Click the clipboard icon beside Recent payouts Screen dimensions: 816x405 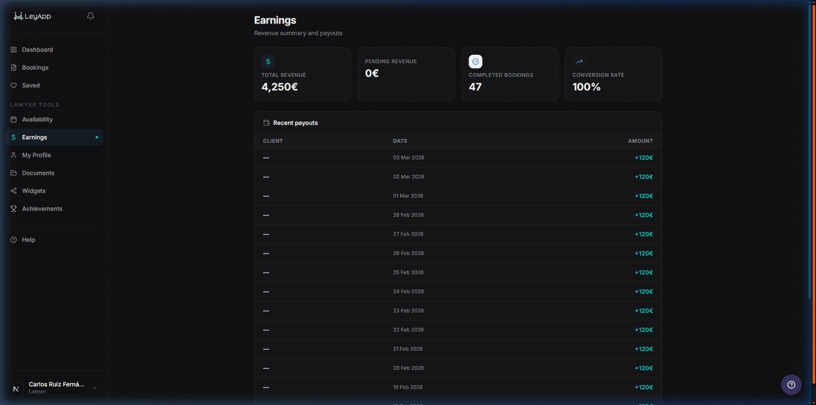[266, 122]
